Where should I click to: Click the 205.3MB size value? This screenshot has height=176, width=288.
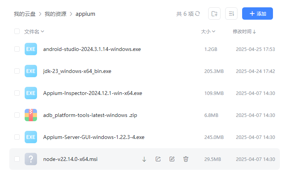pyautogui.click(x=214, y=71)
